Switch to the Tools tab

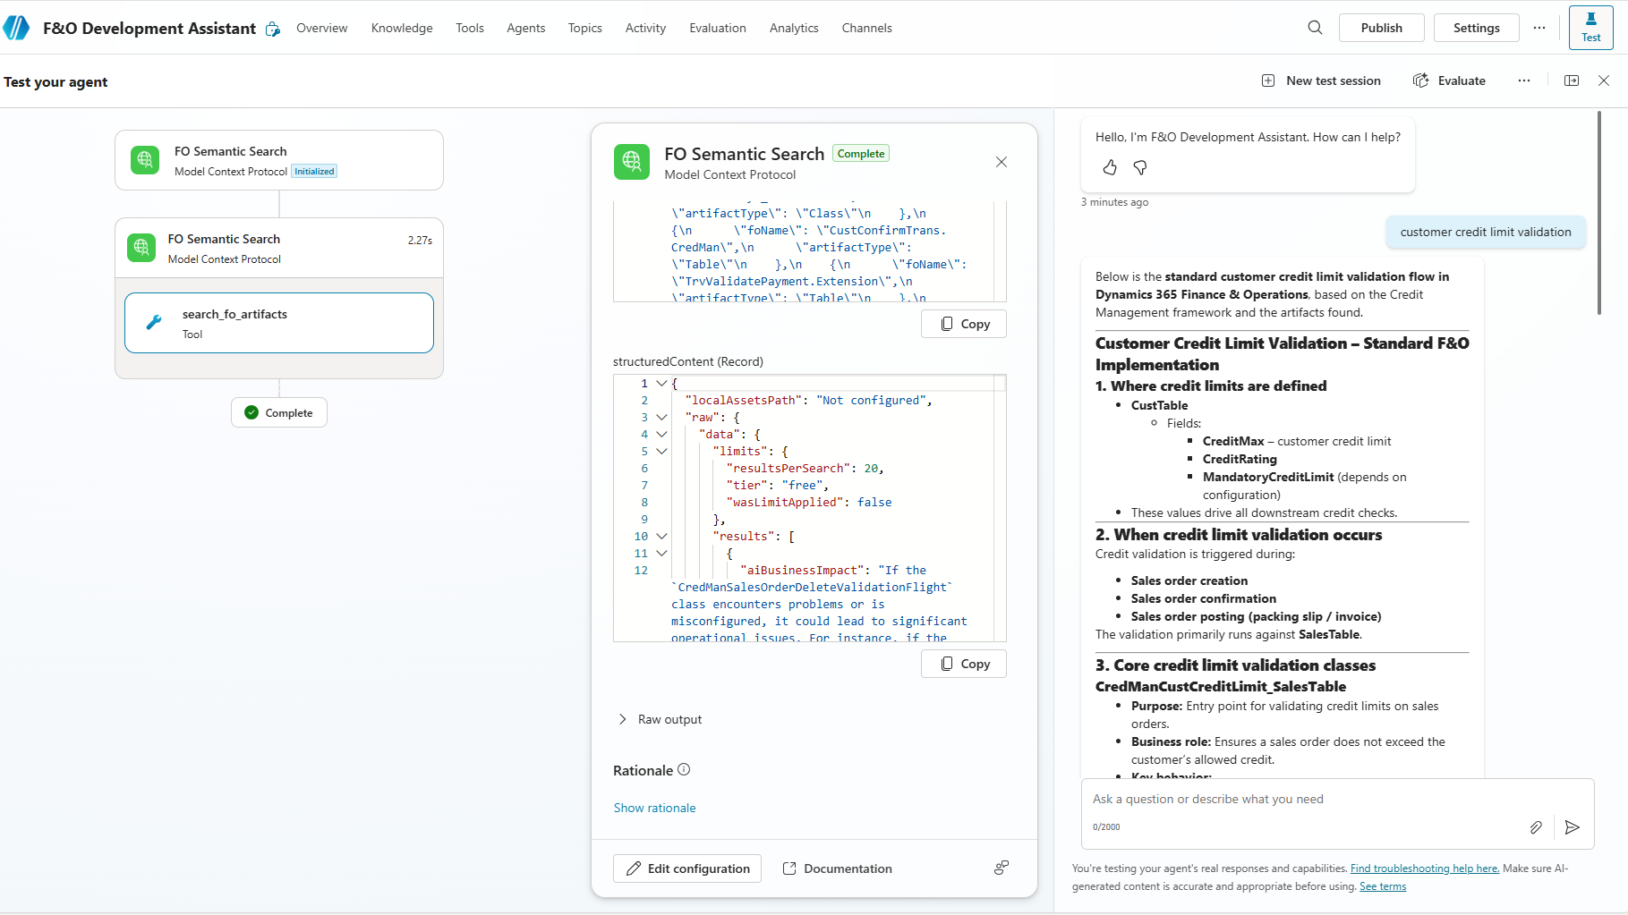[x=470, y=28]
